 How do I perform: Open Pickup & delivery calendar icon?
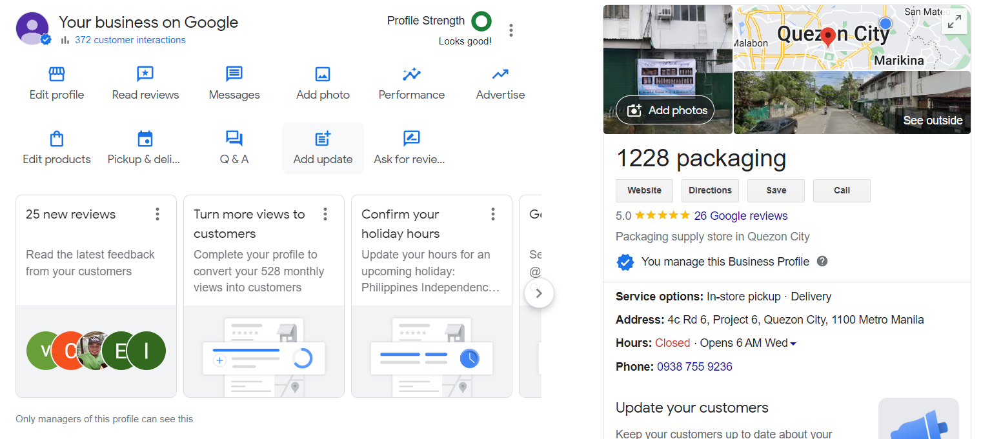[145, 139]
